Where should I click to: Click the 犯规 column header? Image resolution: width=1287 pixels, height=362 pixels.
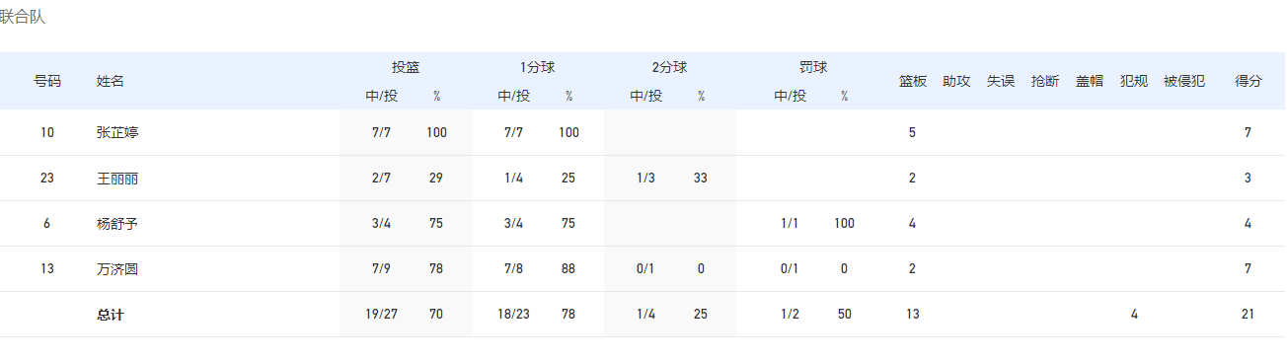[1134, 81]
